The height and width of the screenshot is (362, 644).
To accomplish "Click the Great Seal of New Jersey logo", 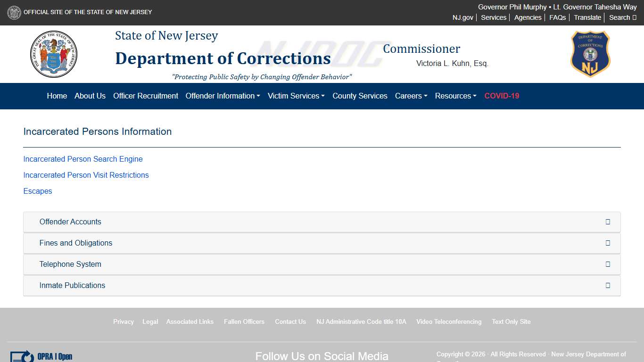I will pyautogui.click(x=54, y=54).
